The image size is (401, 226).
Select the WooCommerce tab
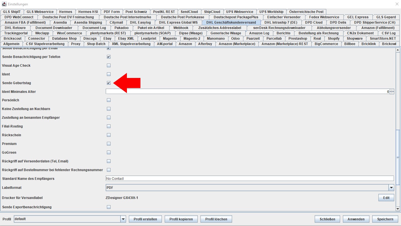[x=69, y=33]
